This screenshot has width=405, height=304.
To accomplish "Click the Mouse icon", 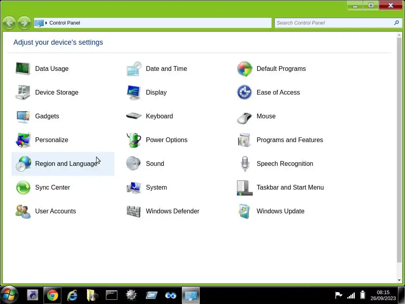I will tap(244, 118).
